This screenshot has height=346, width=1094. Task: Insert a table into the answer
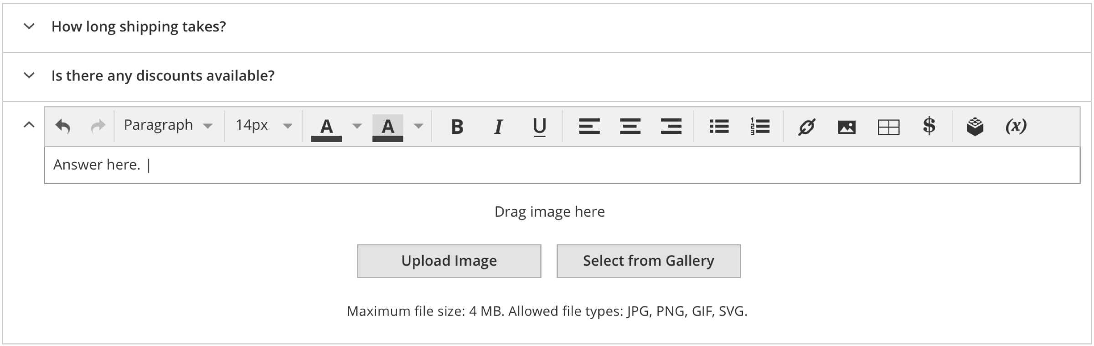pyautogui.click(x=888, y=126)
